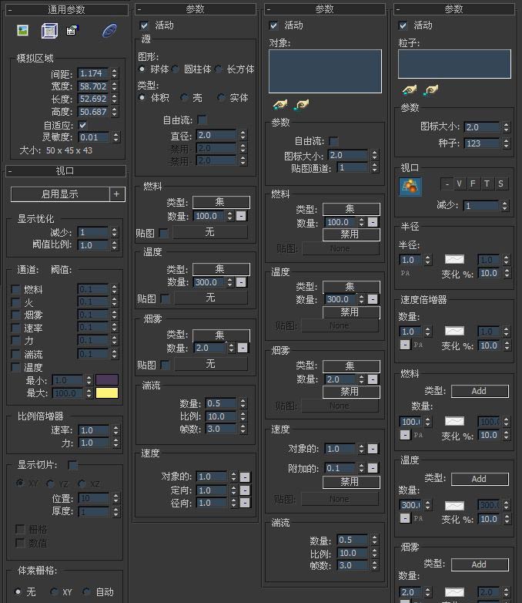Open the curve icon in particle 燃料 group
This screenshot has width=522, height=603.
(x=454, y=421)
